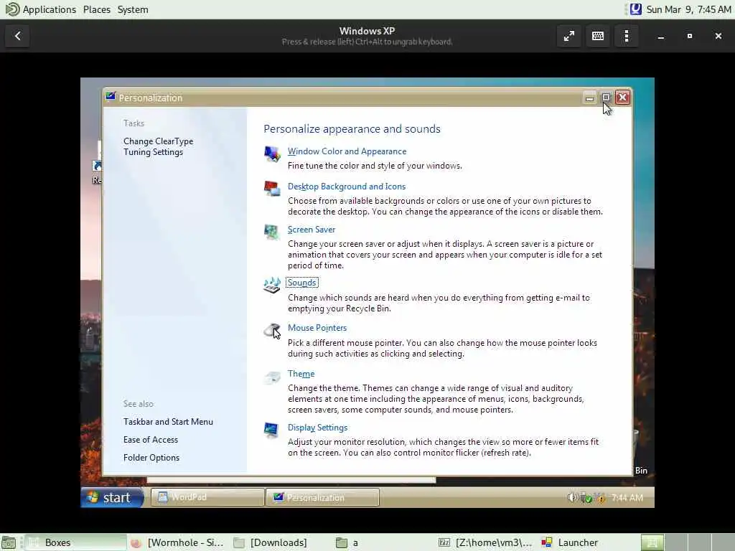Open the Boxes three-dot menu
735x551 pixels.
626,36
